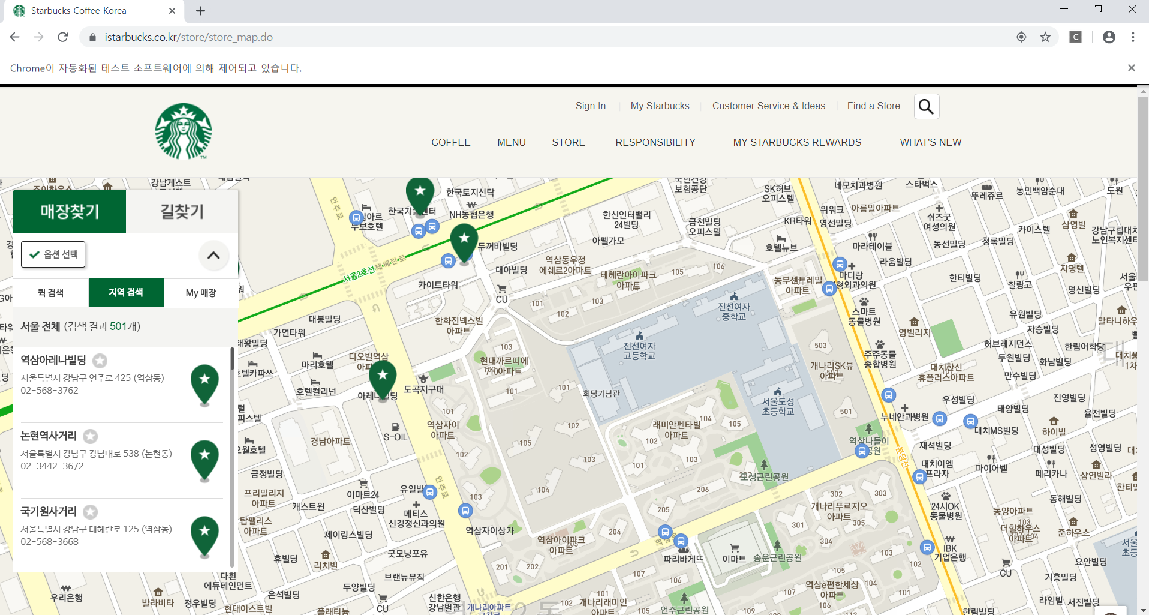This screenshot has height=615, width=1149.
Task: Click the Sign In link
Action: coord(591,106)
